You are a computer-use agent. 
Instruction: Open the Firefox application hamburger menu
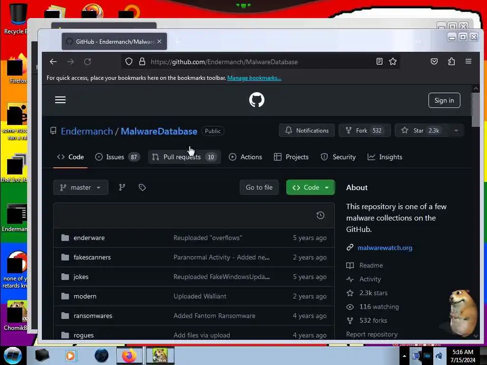[x=468, y=61]
